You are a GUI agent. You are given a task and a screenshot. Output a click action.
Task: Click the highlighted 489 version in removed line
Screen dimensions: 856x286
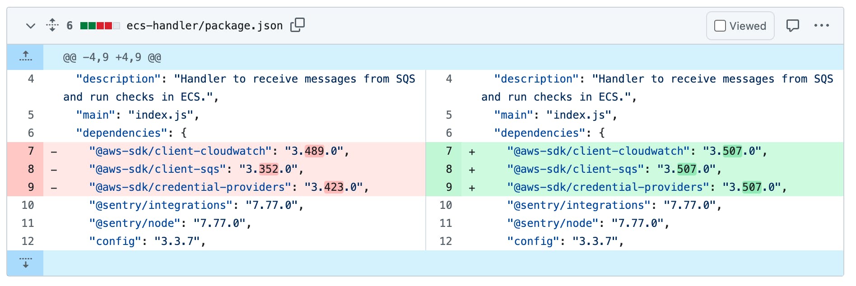click(x=314, y=151)
